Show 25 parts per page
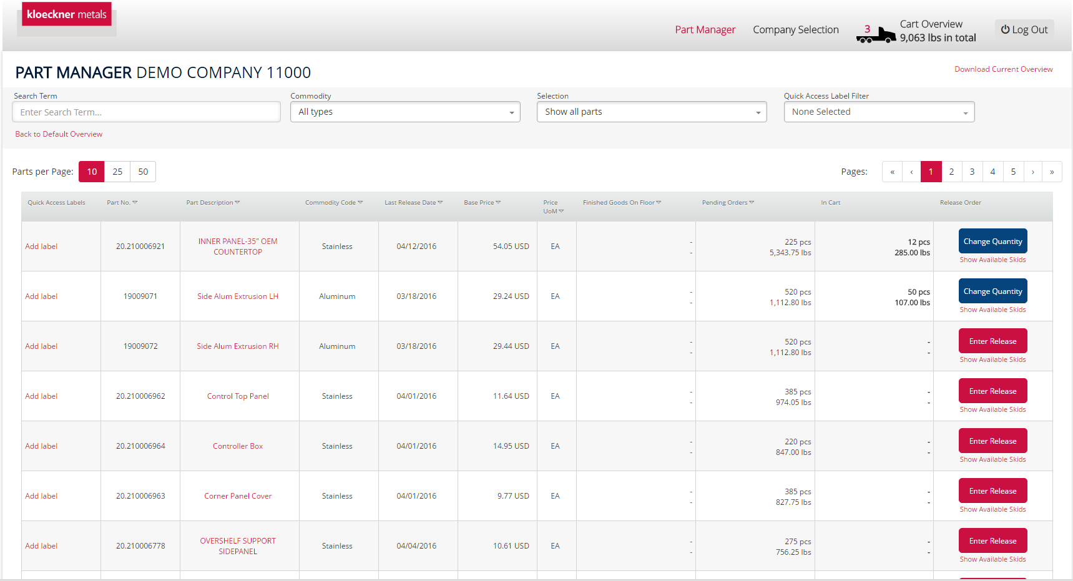Screen dimensions: 1073x581 click(117, 172)
